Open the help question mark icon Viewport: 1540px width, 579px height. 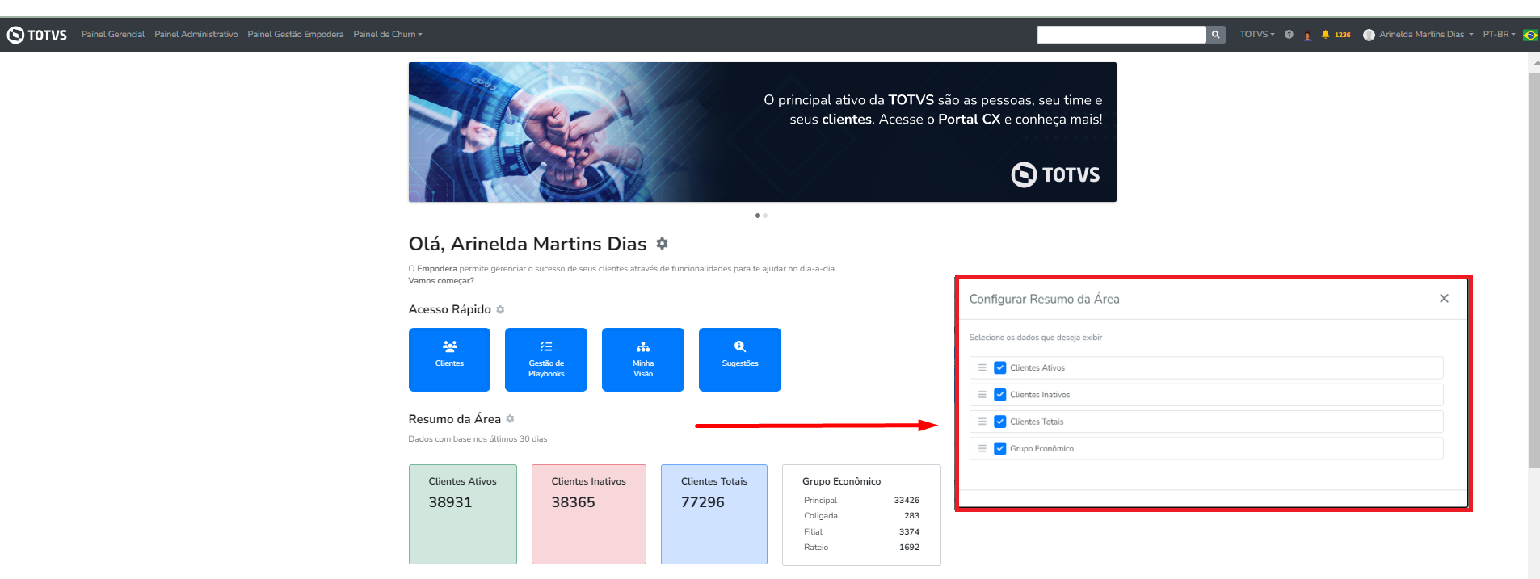pyautogui.click(x=1289, y=35)
